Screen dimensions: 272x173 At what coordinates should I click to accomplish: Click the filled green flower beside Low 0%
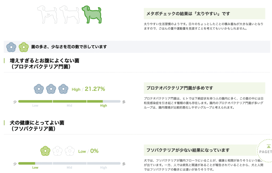[x=45, y=151]
